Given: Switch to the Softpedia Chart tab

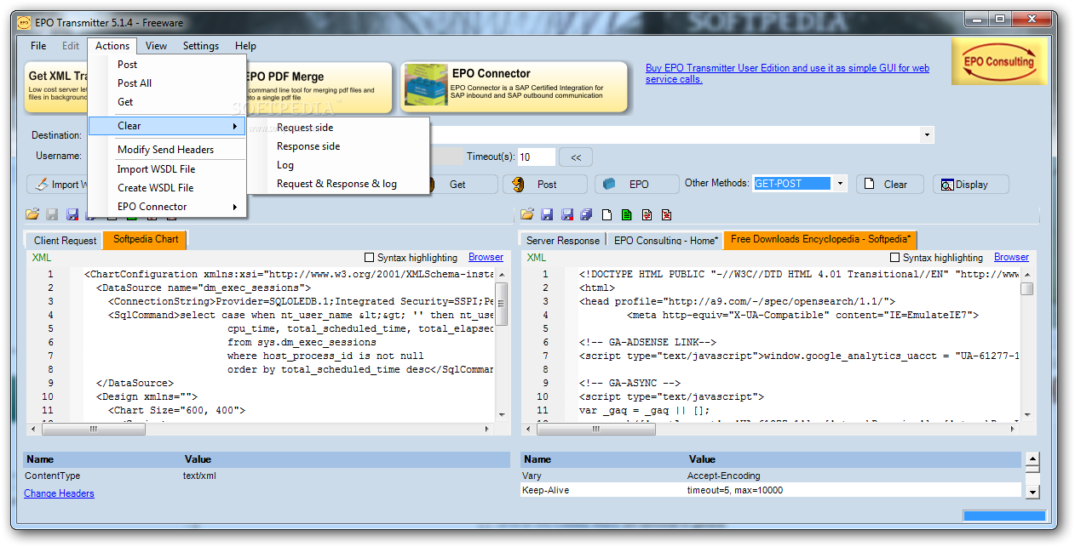Looking at the screenshot, I should [x=145, y=239].
